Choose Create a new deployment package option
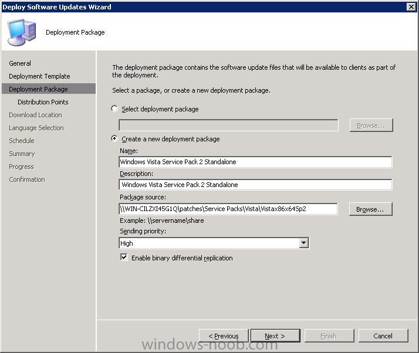Viewport: 419px width, 353px height. (x=114, y=138)
